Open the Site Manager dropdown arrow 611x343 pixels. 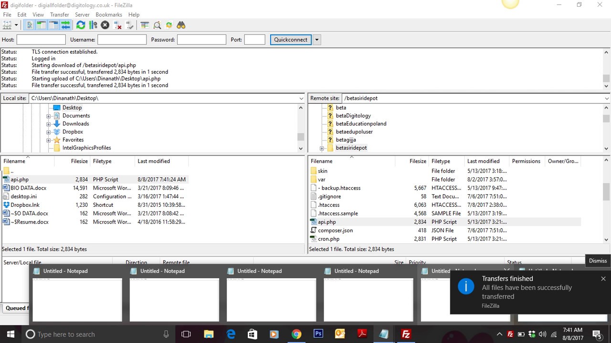[x=16, y=25]
